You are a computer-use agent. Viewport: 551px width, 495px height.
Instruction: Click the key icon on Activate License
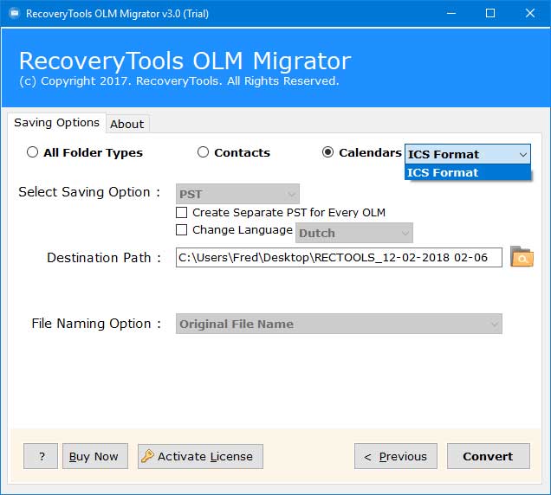(x=147, y=456)
